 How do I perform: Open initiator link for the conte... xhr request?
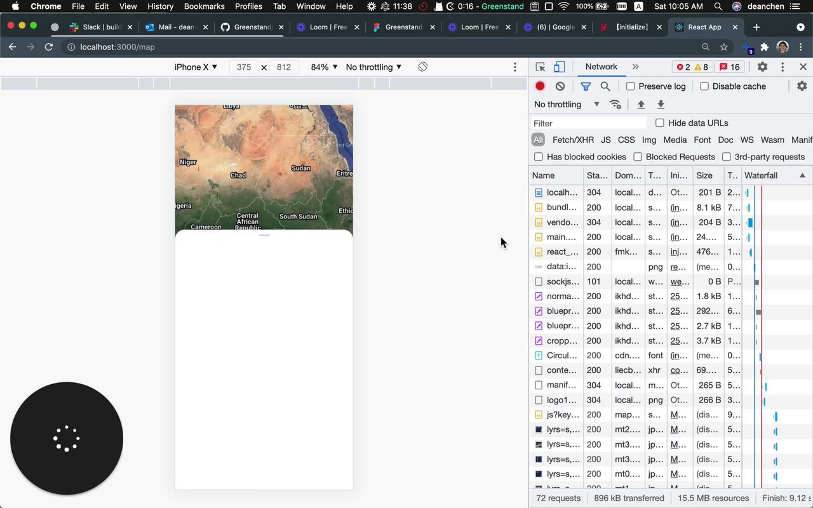tap(680, 370)
